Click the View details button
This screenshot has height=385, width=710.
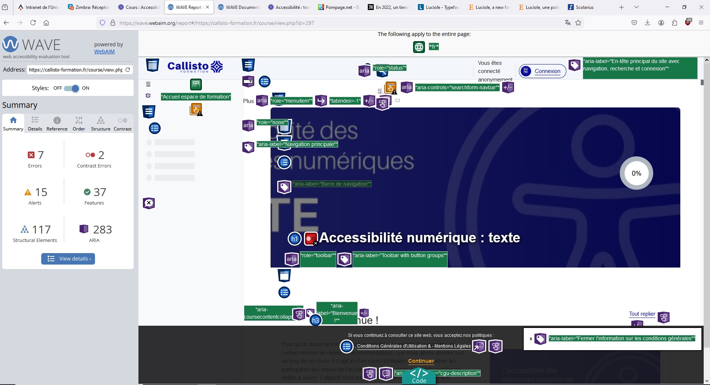click(68, 259)
